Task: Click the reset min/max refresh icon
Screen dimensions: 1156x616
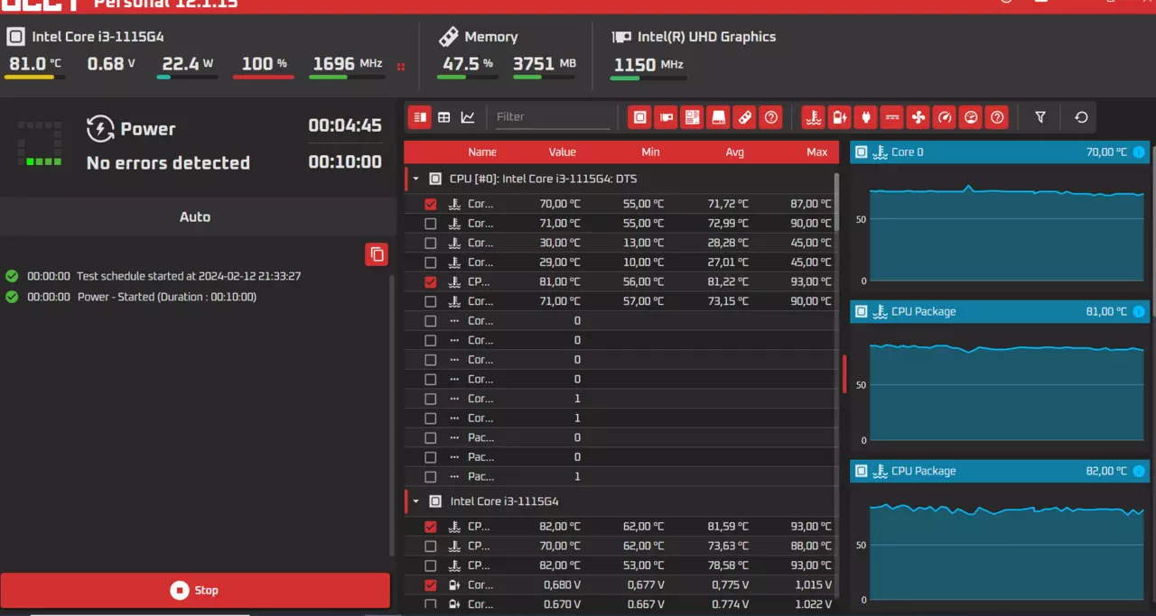Action: tap(1081, 117)
